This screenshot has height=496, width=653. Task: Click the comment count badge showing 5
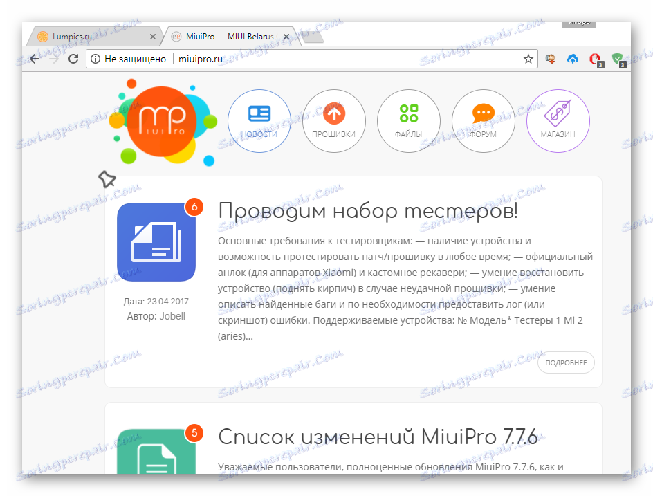tap(194, 433)
